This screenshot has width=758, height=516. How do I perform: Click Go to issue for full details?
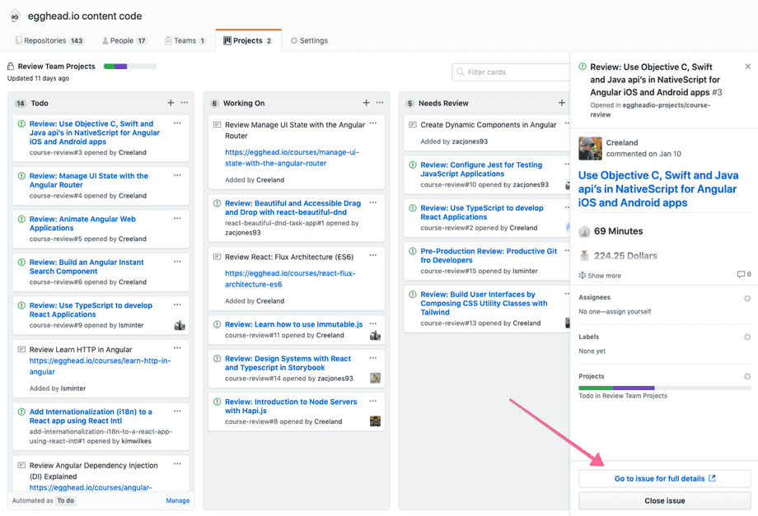coord(665,478)
